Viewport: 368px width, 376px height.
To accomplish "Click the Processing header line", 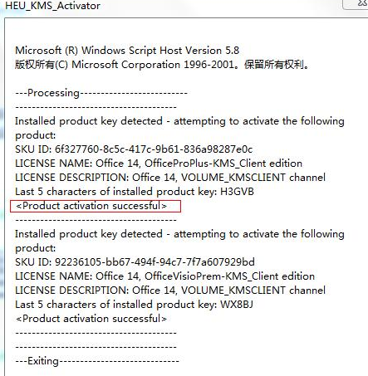I will pyautogui.click(x=101, y=93).
